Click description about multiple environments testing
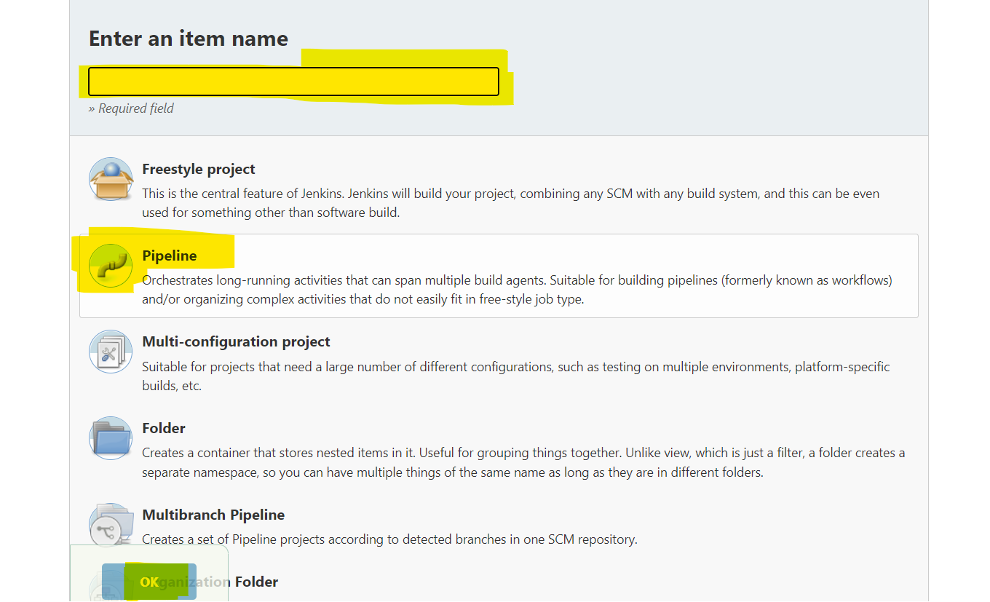 pos(515,376)
